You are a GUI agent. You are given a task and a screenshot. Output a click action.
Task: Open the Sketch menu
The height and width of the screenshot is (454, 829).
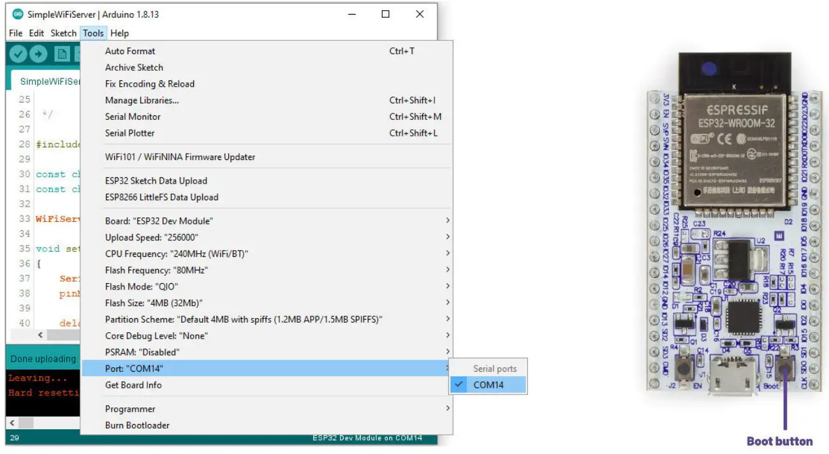63,33
